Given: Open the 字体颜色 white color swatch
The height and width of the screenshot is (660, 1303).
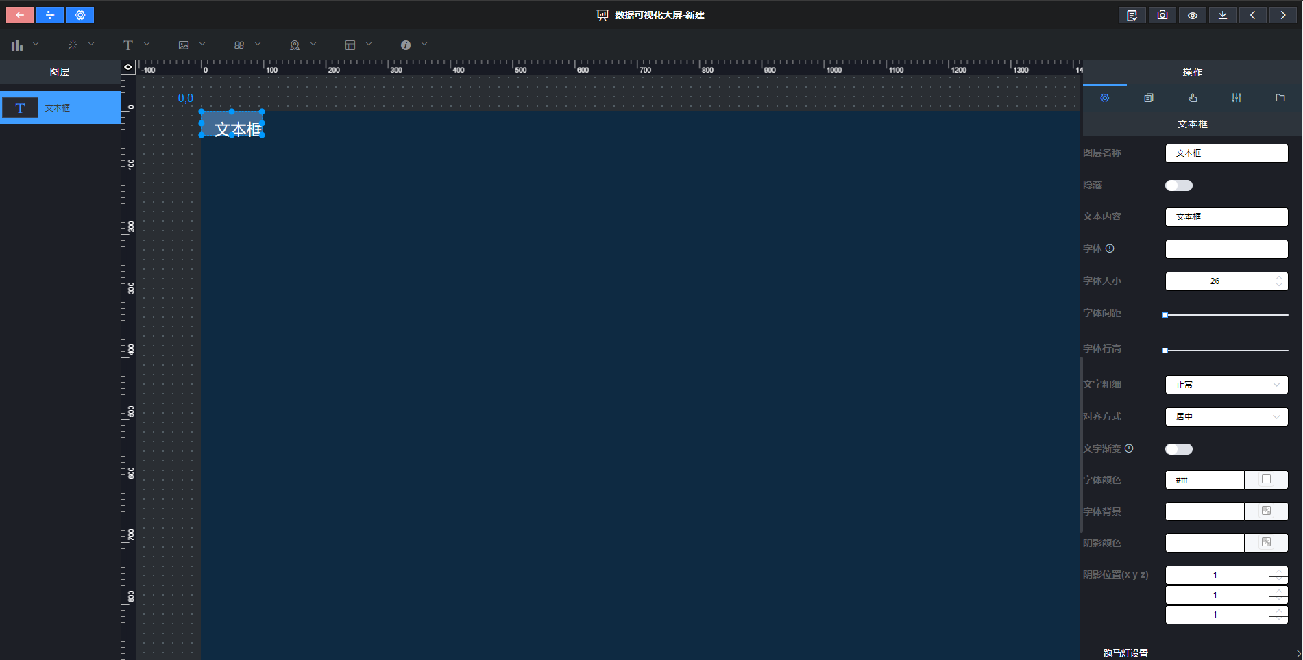Looking at the screenshot, I should point(1266,480).
